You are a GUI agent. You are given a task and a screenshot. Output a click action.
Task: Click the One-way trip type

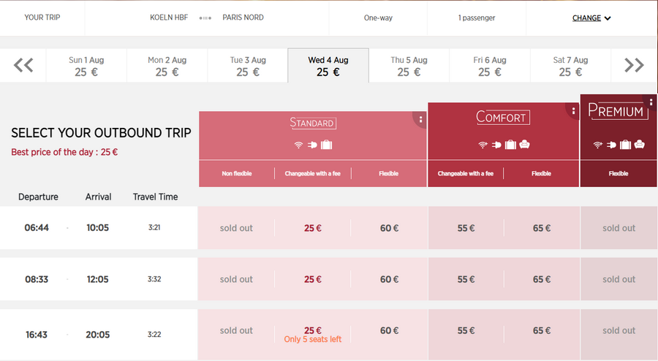click(x=378, y=18)
